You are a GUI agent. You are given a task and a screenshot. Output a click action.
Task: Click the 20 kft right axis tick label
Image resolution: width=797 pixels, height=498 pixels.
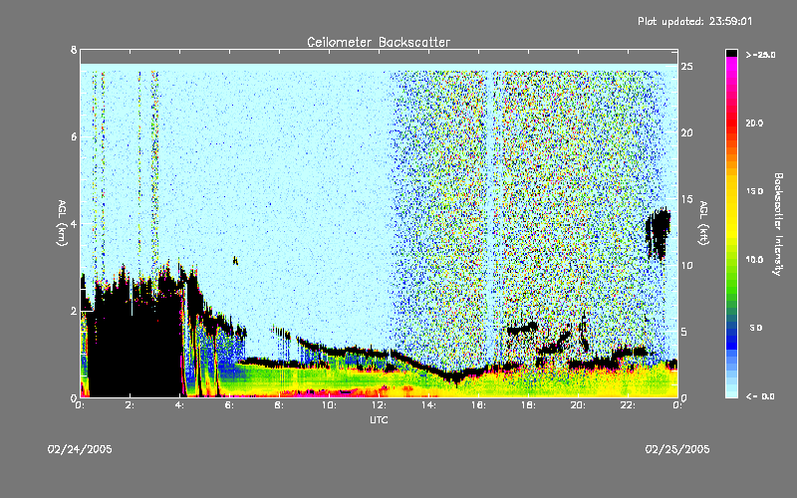(687, 132)
